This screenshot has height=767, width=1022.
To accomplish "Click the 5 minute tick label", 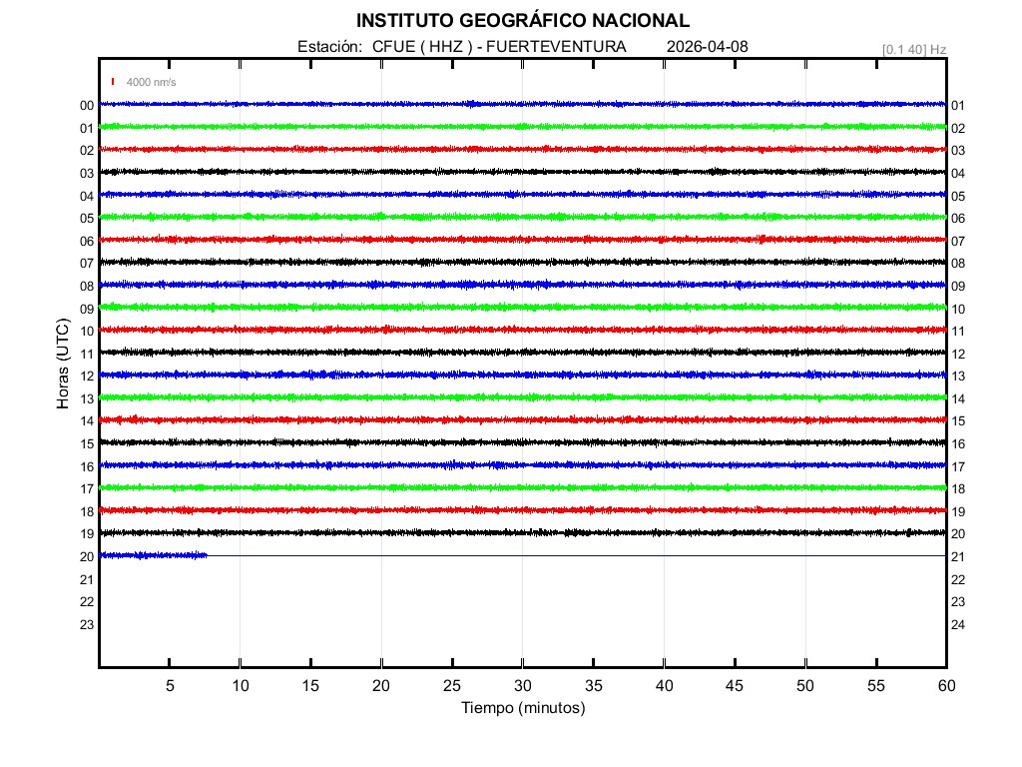I will click(170, 686).
